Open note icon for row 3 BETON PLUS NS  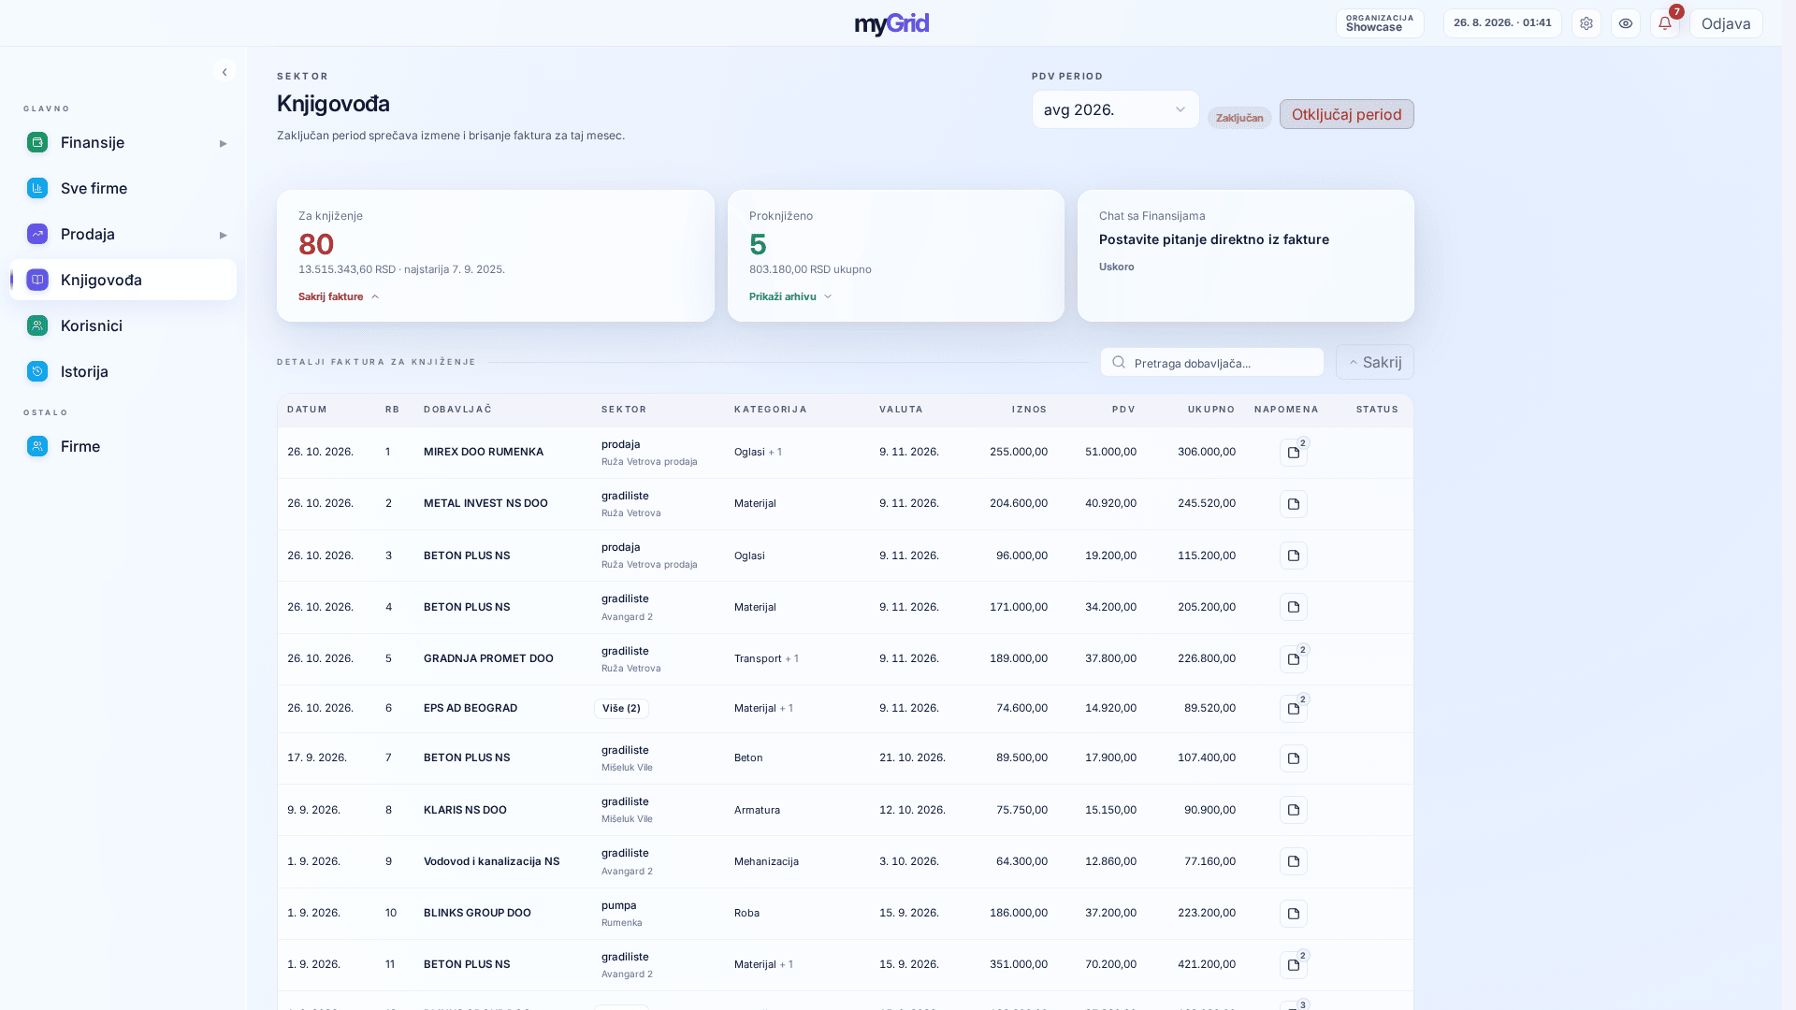pos(1294,555)
